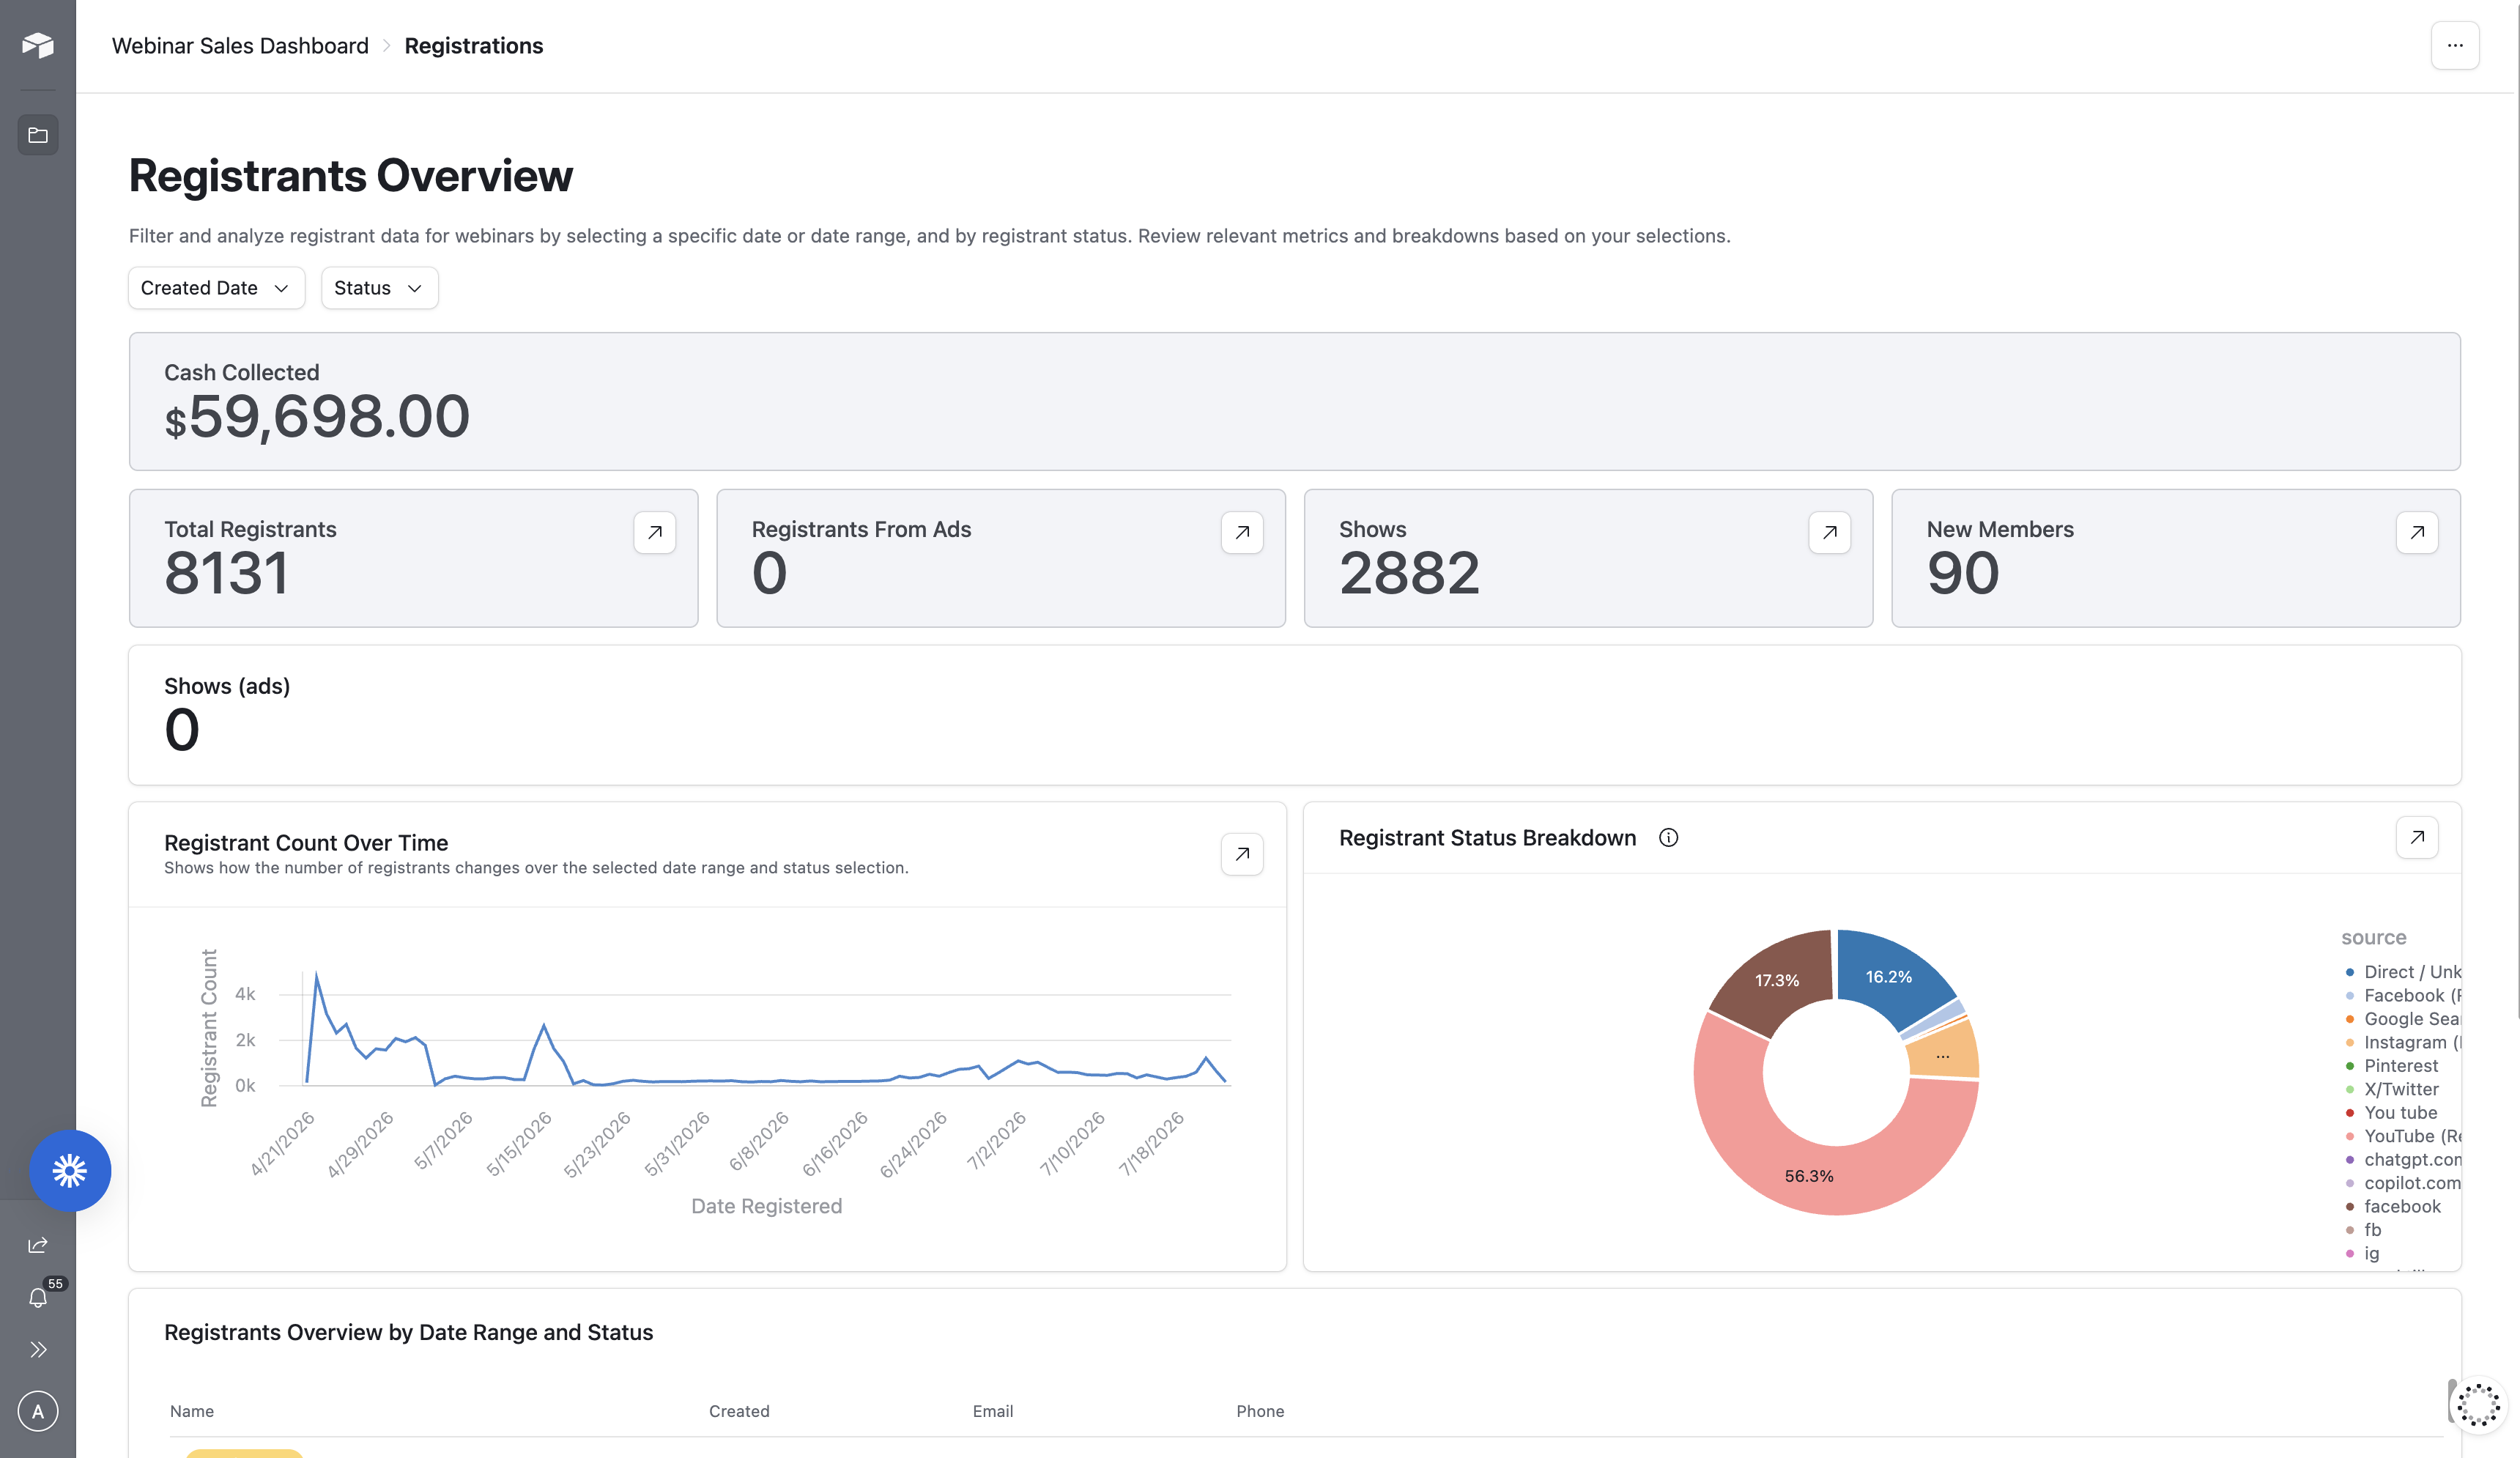2520x1458 pixels.
Task: Click the Shows value 2882
Action: coord(1409,574)
